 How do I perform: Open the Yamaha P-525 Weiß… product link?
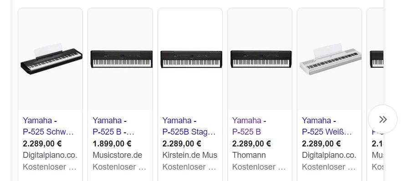click(x=327, y=126)
